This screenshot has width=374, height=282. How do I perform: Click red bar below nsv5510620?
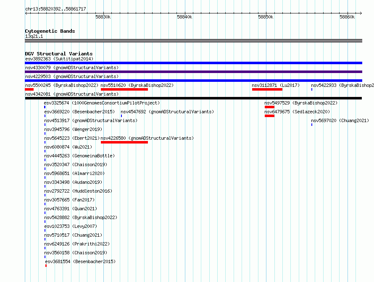tap(124, 89)
